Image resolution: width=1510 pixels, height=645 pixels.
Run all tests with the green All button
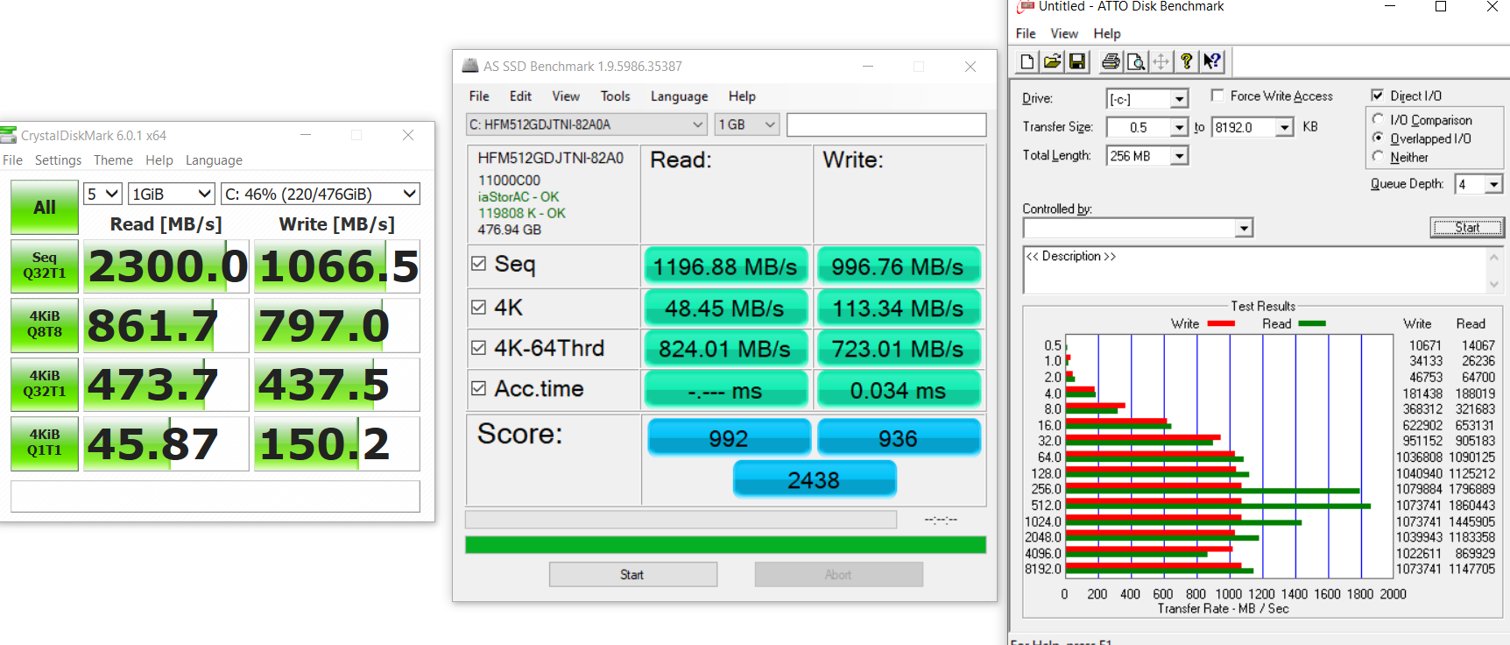click(45, 208)
